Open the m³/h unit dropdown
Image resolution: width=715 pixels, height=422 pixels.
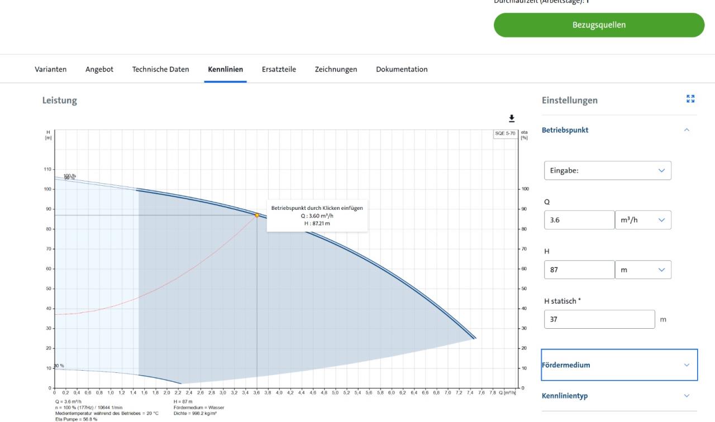[642, 220]
